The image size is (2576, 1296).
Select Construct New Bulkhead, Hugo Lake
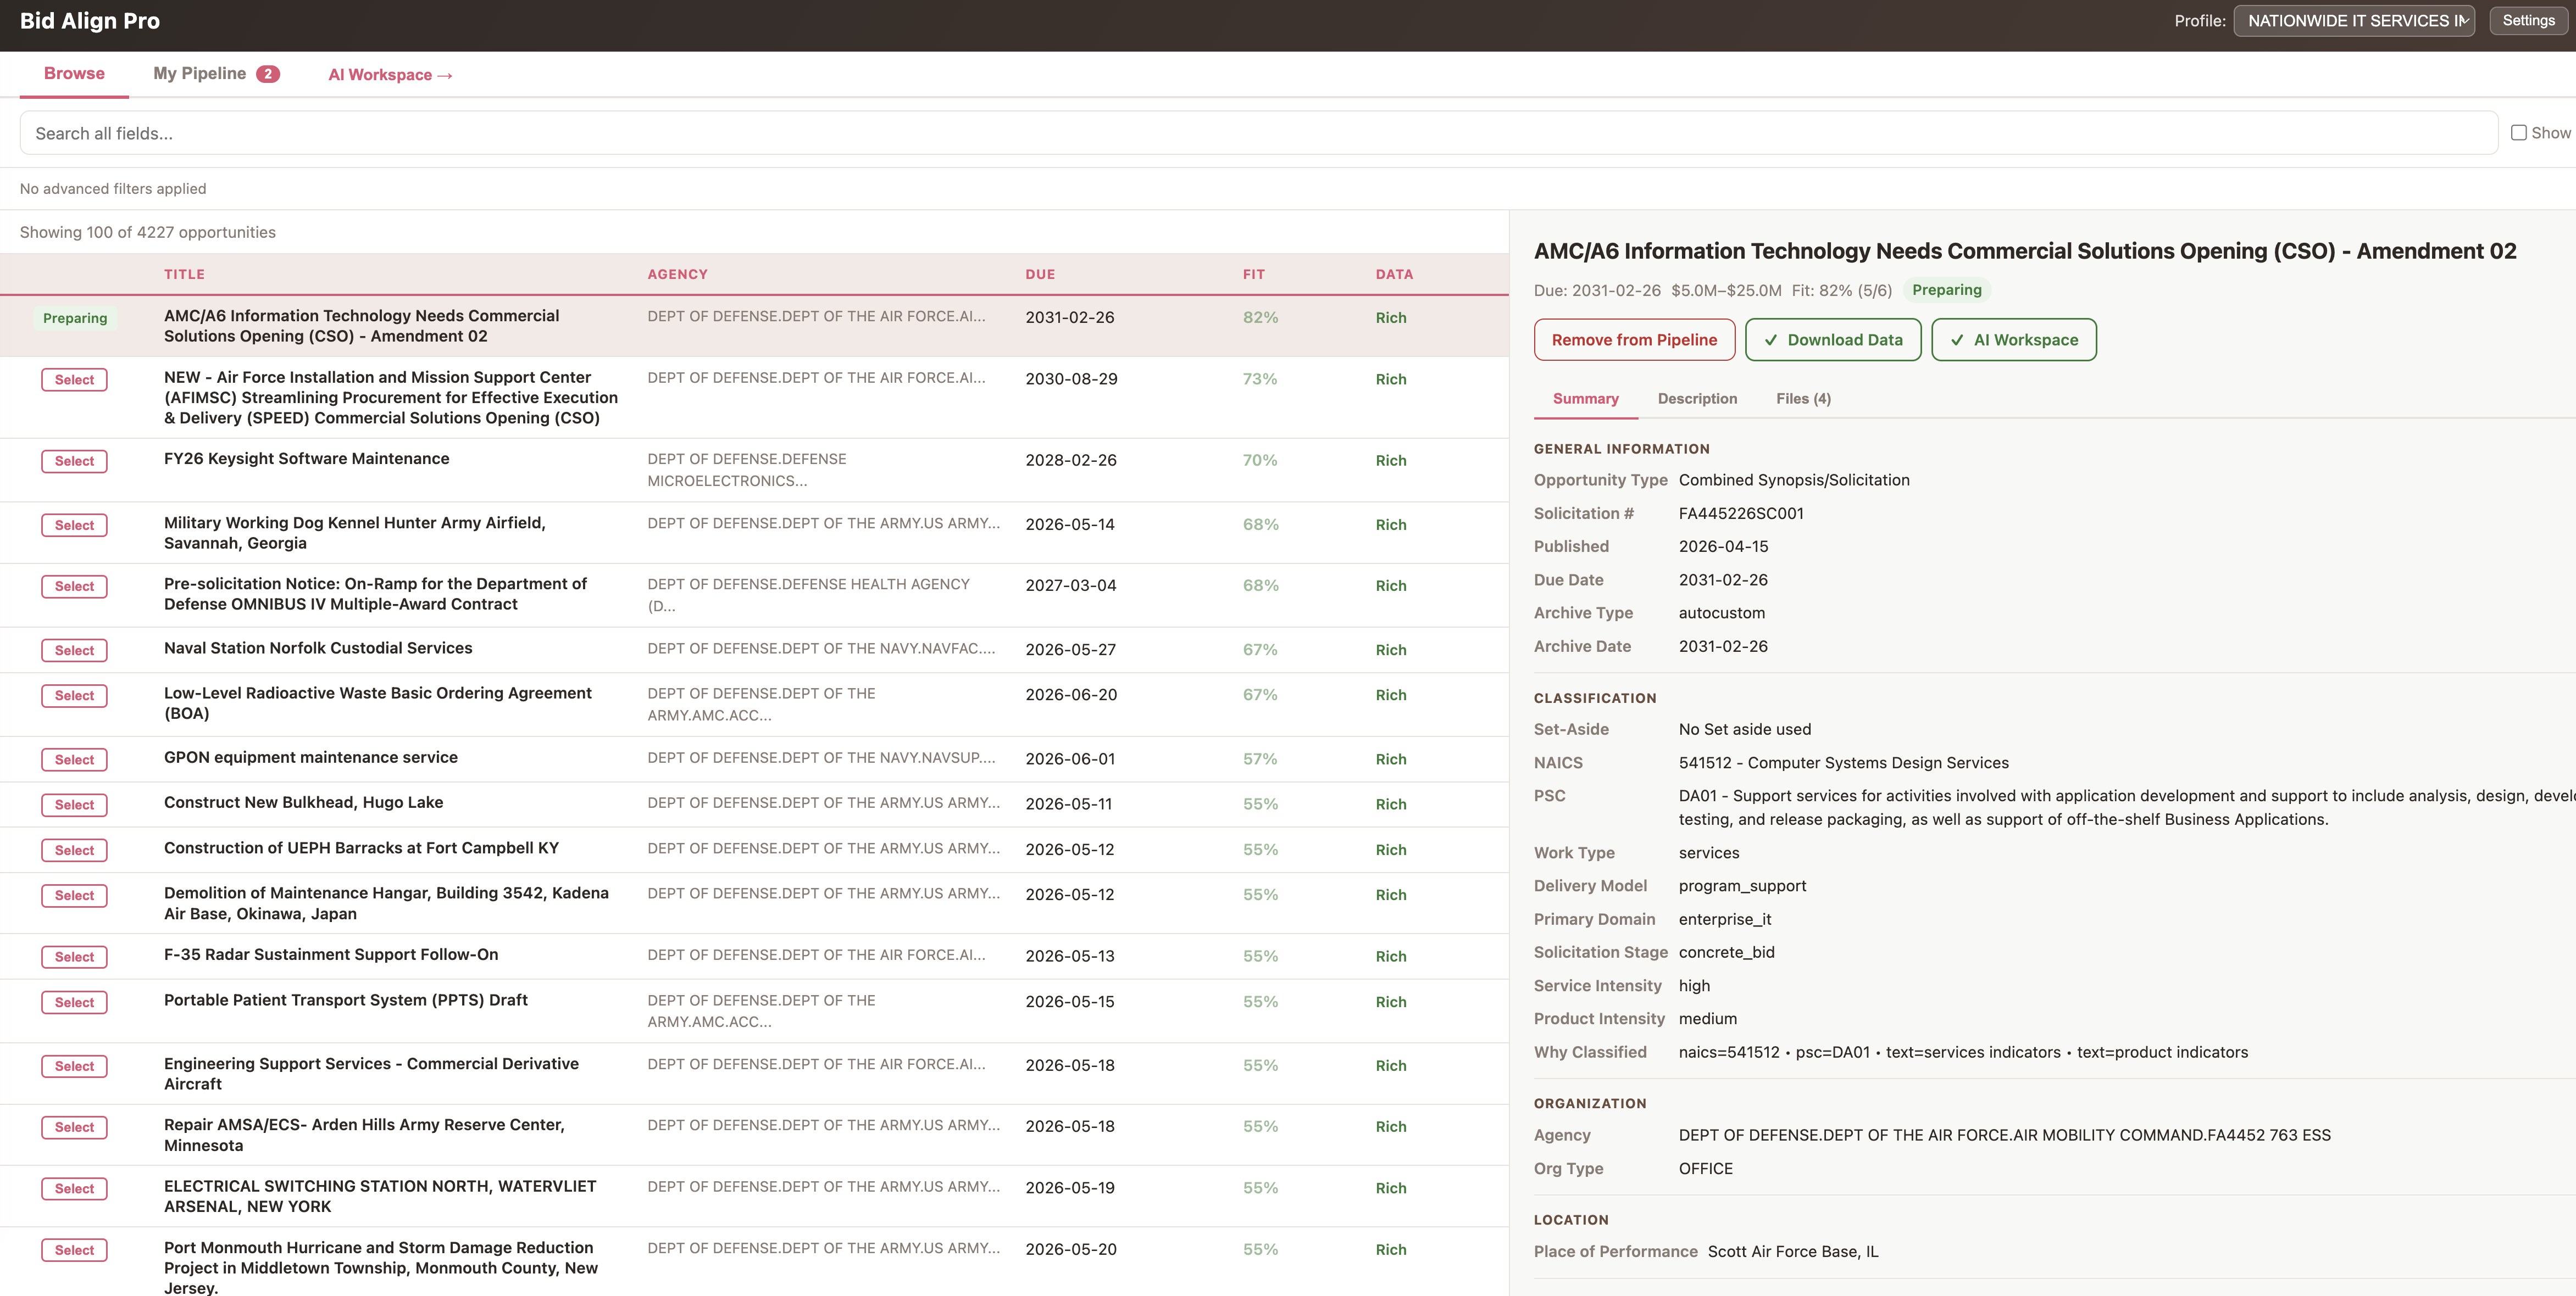click(74, 806)
